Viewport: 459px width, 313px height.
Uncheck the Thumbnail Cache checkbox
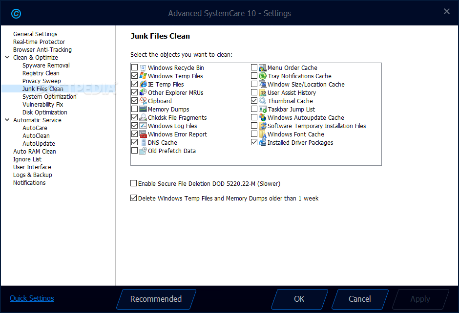254,101
